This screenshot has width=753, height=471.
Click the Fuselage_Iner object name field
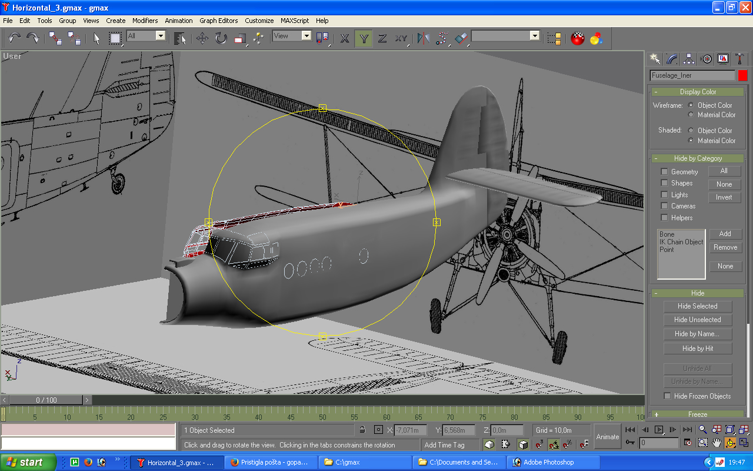point(692,75)
